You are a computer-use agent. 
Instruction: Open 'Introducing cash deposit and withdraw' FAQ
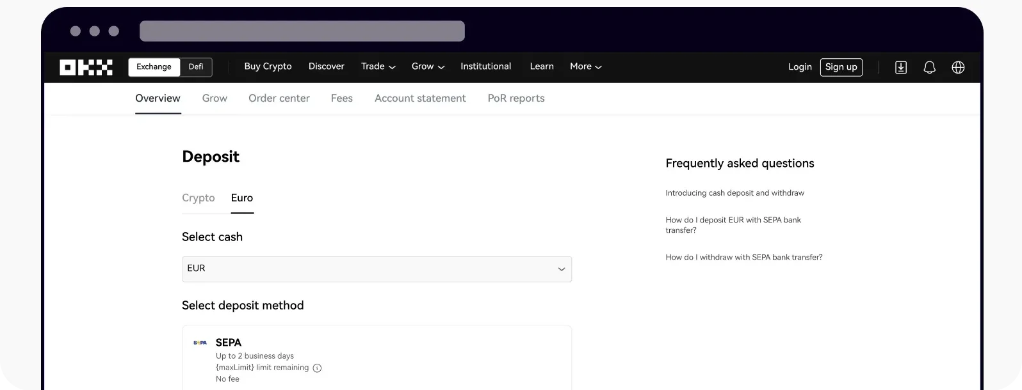[734, 193]
